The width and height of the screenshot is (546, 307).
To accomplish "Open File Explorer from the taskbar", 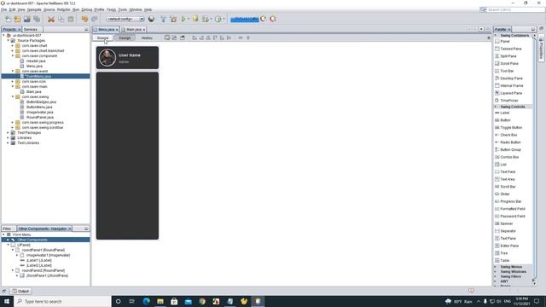I will pos(160,301).
